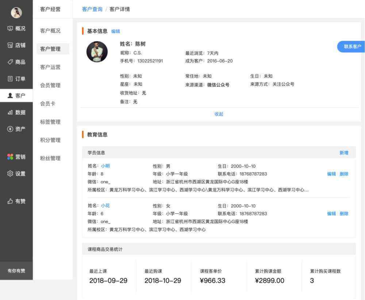
Task: Select the 商品 tag icon in sidebar
Action: [x=10, y=62]
